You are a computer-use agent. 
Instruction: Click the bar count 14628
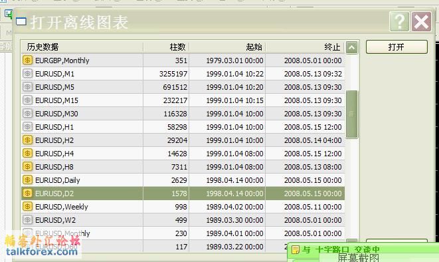tap(177, 154)
